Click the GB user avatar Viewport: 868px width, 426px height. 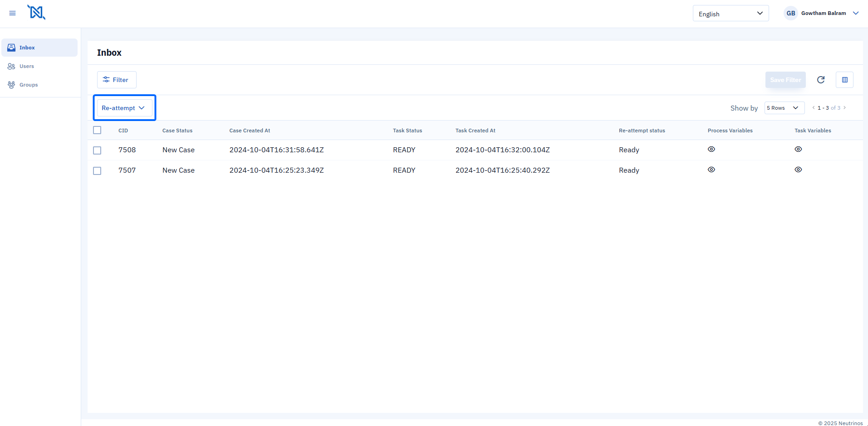click(790, 13)
